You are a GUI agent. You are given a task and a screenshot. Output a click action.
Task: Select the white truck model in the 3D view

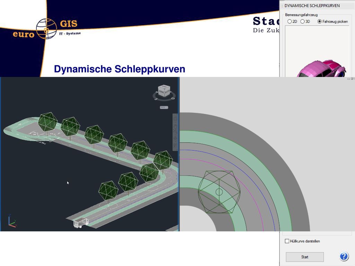point(81,223)
